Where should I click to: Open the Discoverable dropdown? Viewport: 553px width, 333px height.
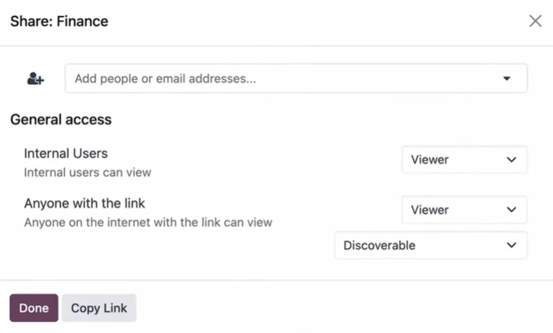pyautogui.click(x=431, y=245)
